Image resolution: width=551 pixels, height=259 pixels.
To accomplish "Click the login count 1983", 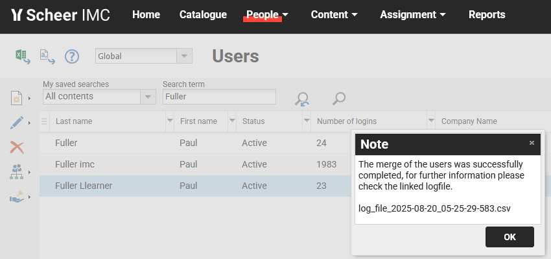I will coord(327,164).
